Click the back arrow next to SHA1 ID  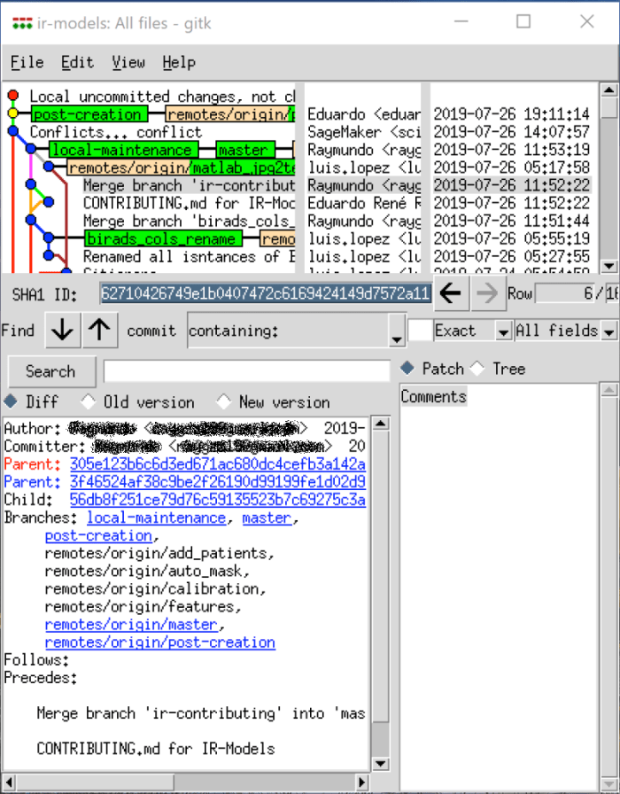[x=452, y=294]
